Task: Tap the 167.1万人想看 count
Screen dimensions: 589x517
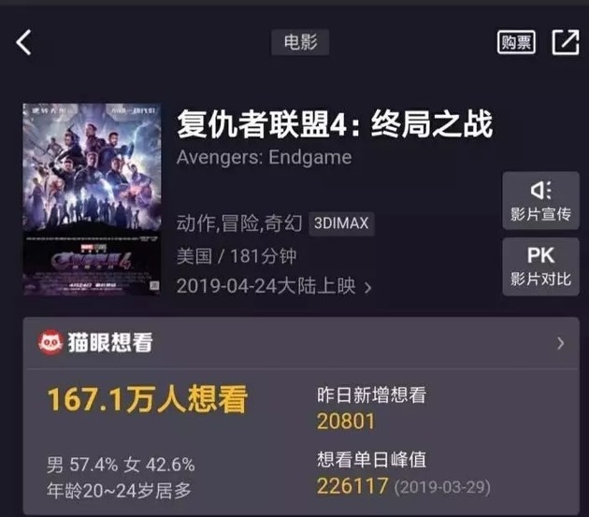Action: click(x=148, y=399)
